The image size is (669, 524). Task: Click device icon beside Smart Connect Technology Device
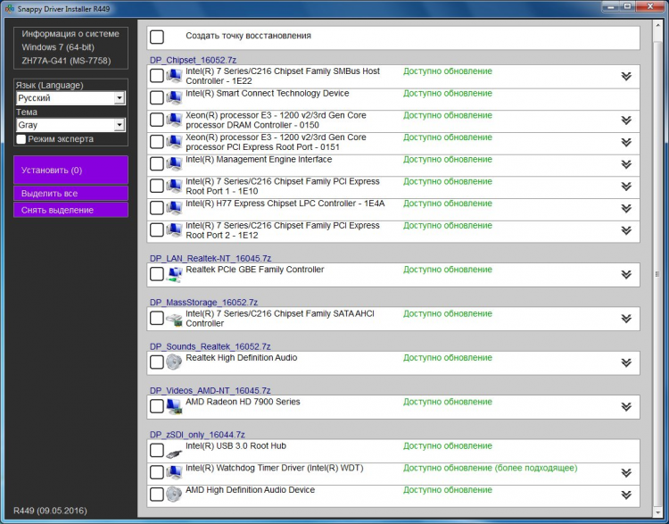coord(174,98)
